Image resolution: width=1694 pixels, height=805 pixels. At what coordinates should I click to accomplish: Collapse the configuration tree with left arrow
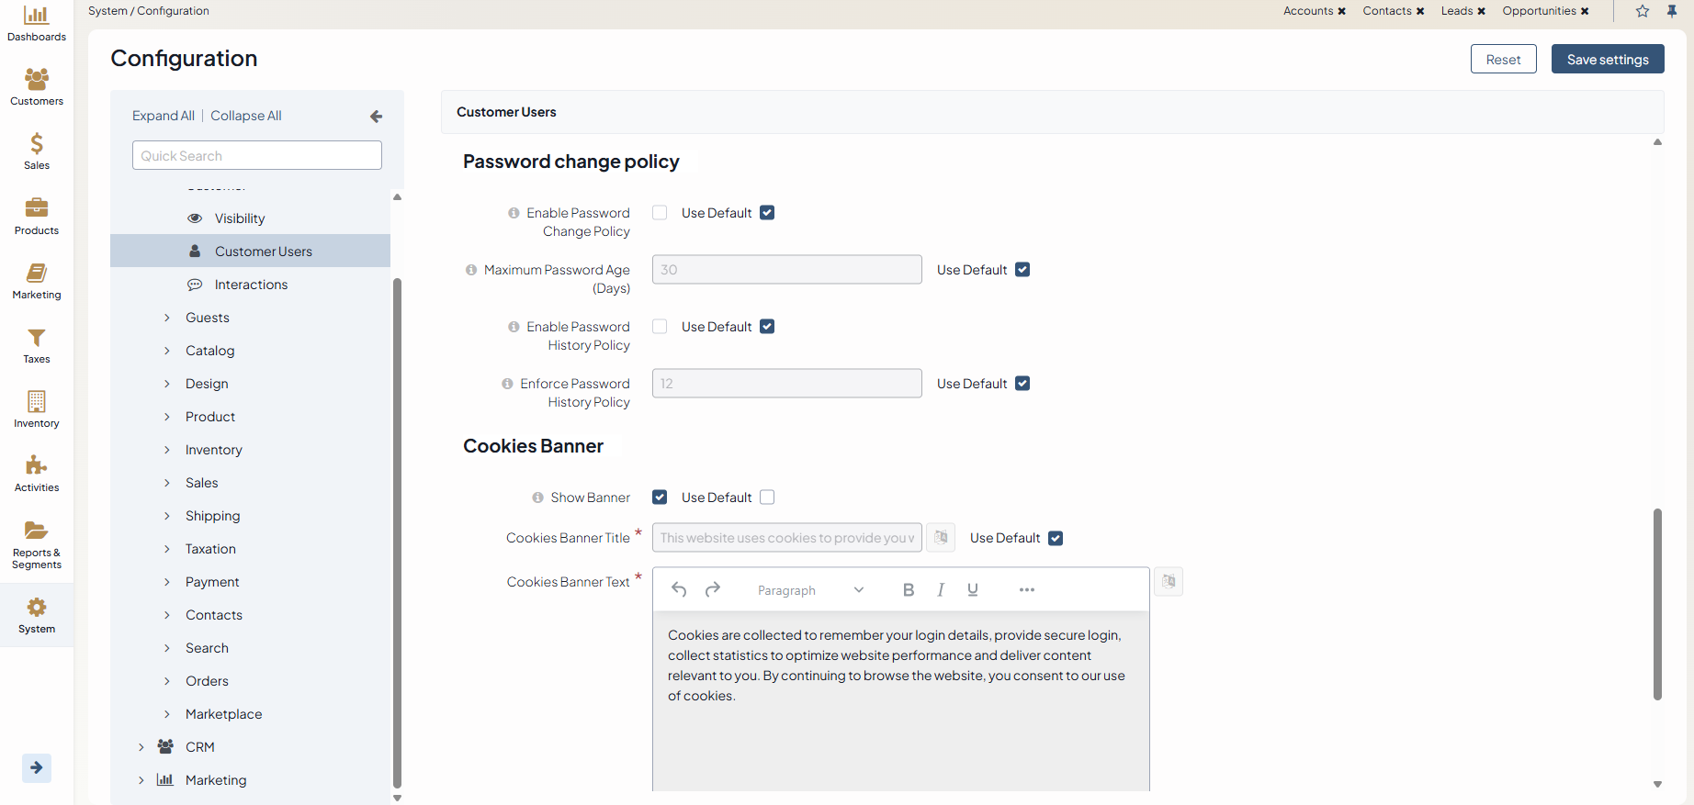point(376,117)
